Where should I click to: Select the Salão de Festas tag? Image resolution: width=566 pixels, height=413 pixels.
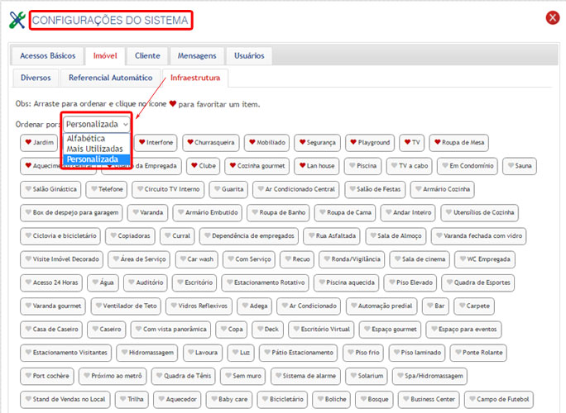(x=375, y=189)
